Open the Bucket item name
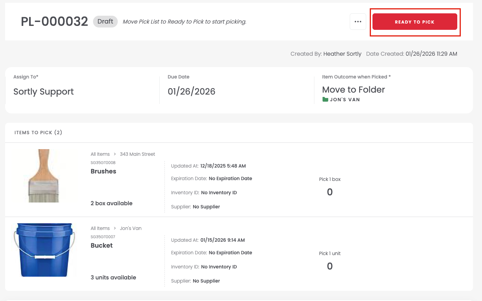This screenshot has height=301, width=482. point(102,246)
